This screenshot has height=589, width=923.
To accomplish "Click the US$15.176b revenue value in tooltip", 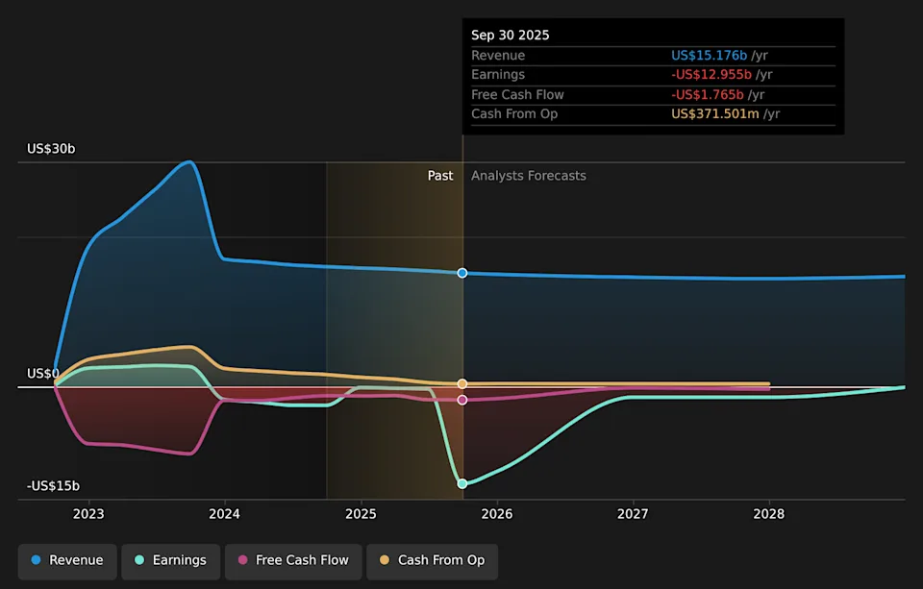I will 709,56.
